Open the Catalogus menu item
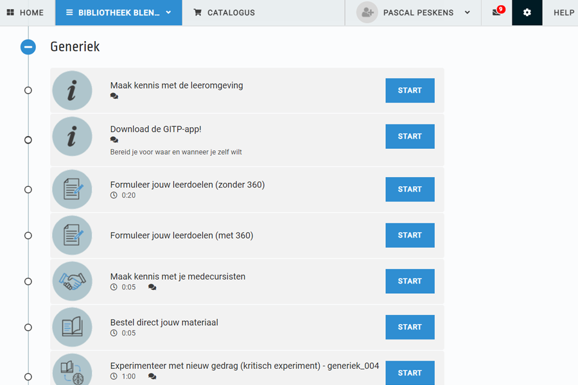Image resolution: width=578 pixels, height=385 pixels. tap(224, 13)
